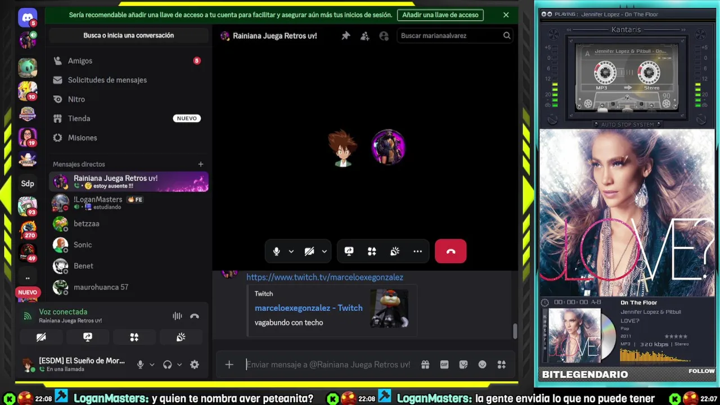
Task: Open the sticker picker
Action: click(463, 364)
